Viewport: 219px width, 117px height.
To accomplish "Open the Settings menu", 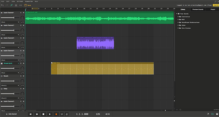I will click(20, 1).
